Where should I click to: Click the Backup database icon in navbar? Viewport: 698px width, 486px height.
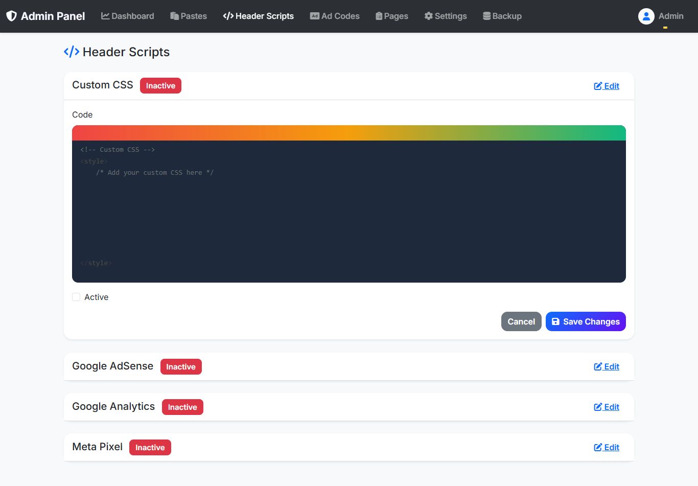(x=486, y=16)
